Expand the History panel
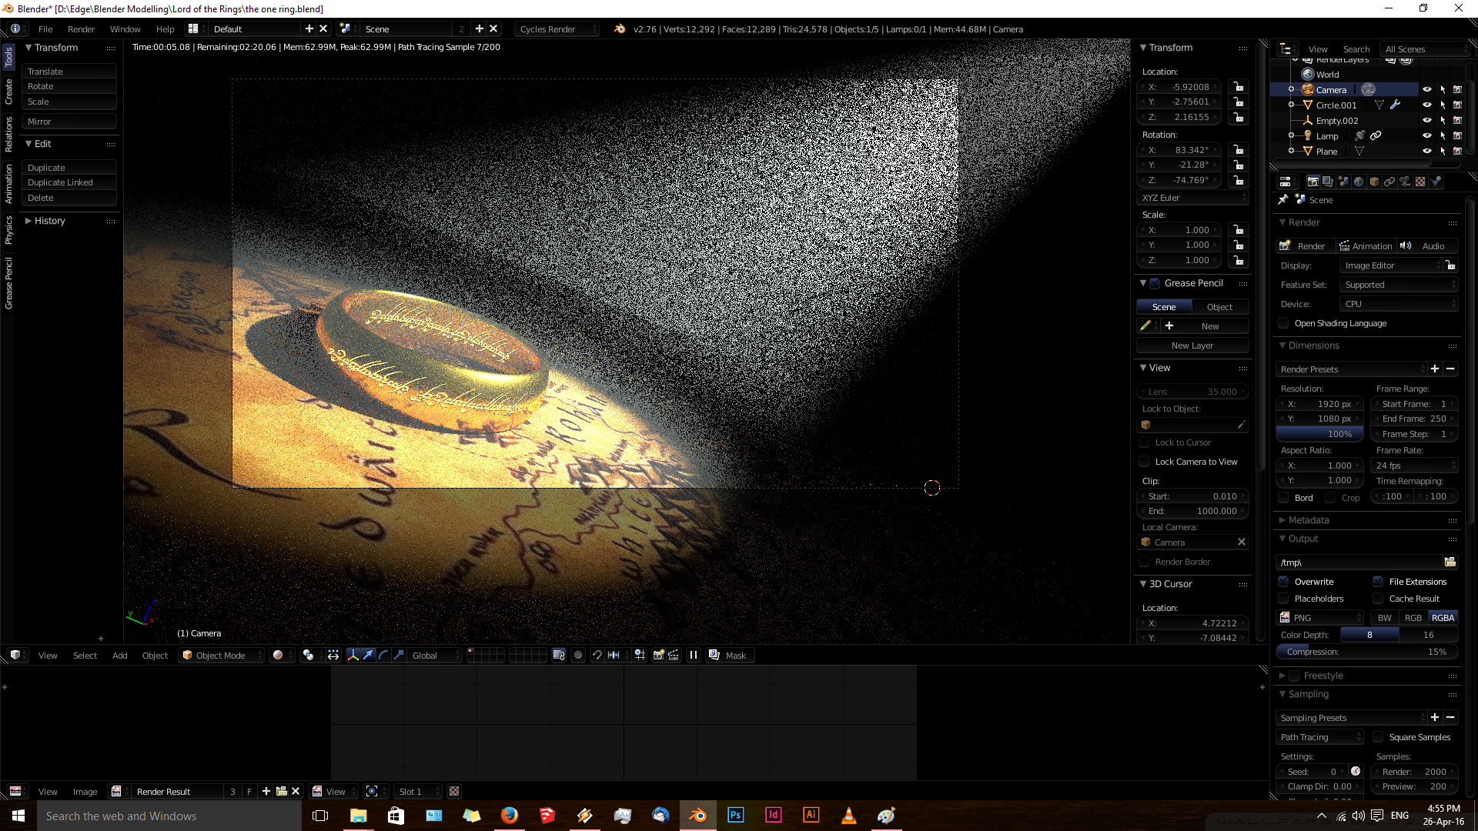 click(x=49, y=221)
